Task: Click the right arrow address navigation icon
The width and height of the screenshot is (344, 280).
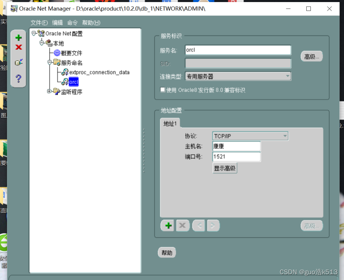Action: click(213, 225)
